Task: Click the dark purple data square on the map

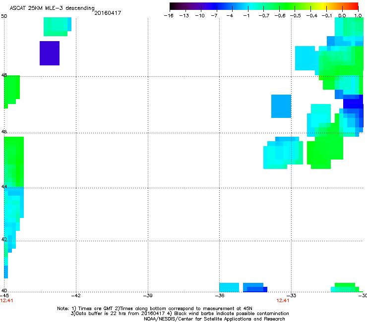Action: tap(50, 54)
